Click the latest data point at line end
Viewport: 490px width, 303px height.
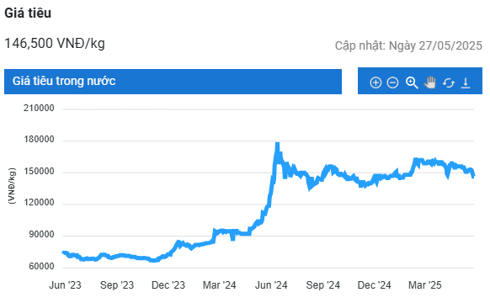coord(474,176)
